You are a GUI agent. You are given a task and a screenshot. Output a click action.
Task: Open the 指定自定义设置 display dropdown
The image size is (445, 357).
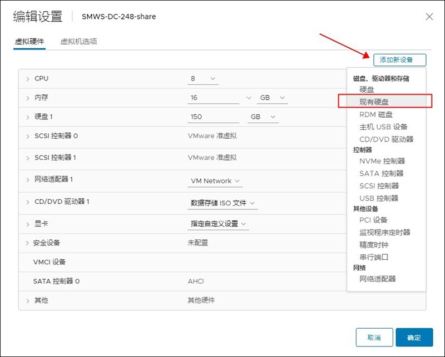218,224
